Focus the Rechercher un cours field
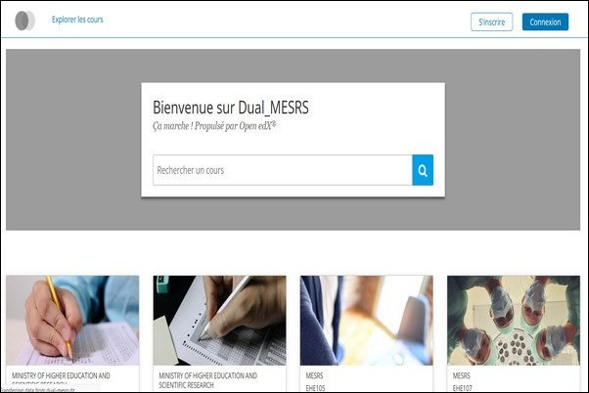The image size is (589, 393). (283, 170)
